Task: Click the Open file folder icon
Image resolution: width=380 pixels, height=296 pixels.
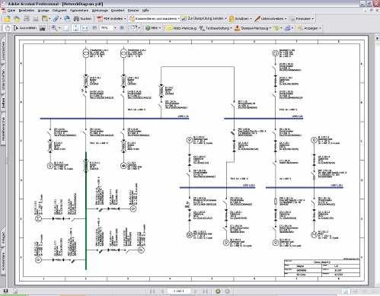Action: [7, 18]
